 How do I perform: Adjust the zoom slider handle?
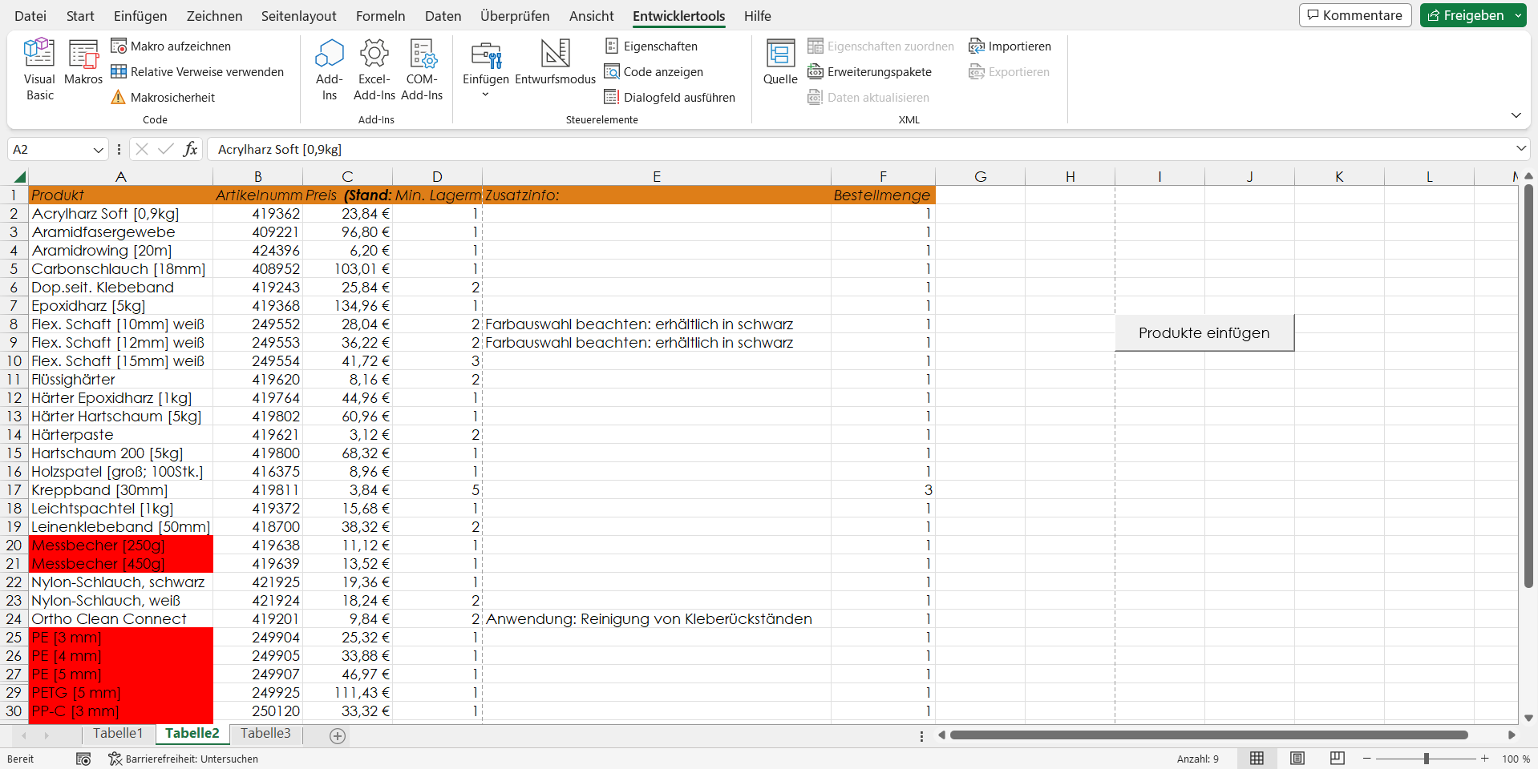coord(1426,759)
